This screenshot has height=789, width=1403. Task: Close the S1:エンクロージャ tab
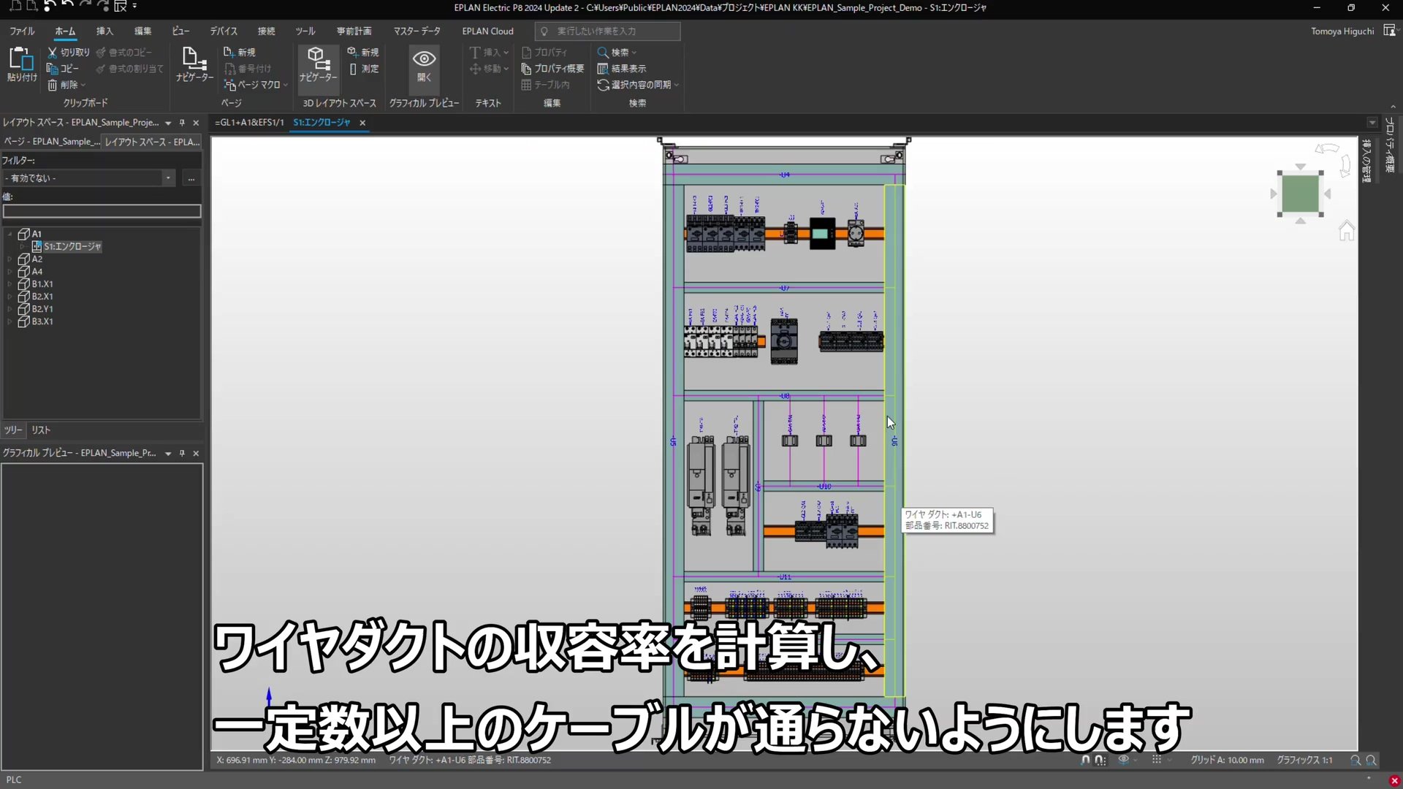click(x=362, y=123)
